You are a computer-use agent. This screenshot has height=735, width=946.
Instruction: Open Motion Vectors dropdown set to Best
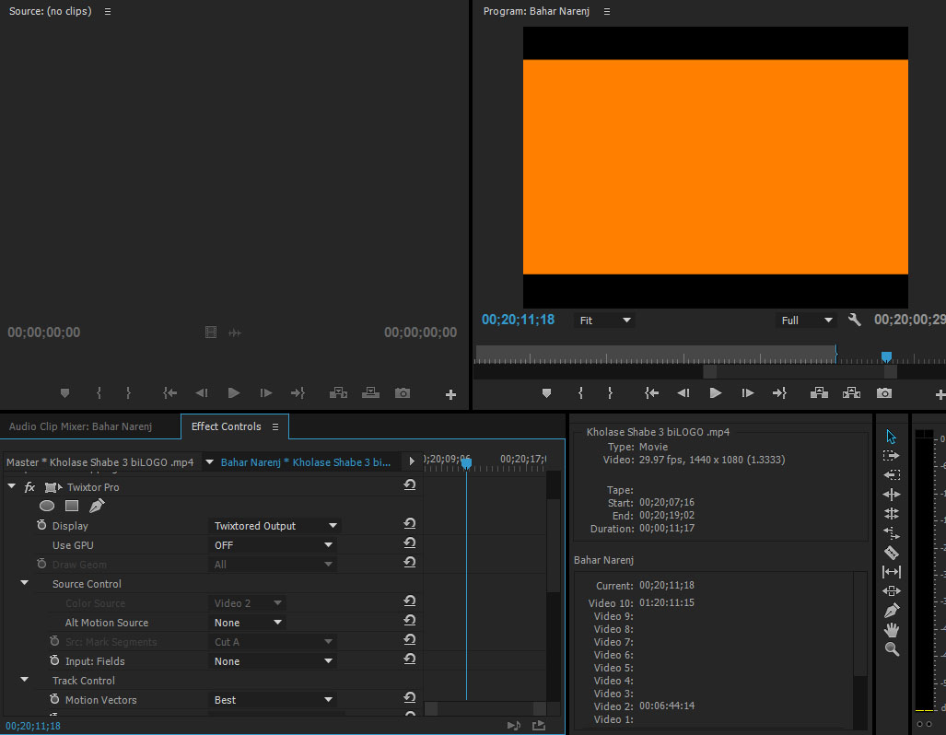point(272,699)
